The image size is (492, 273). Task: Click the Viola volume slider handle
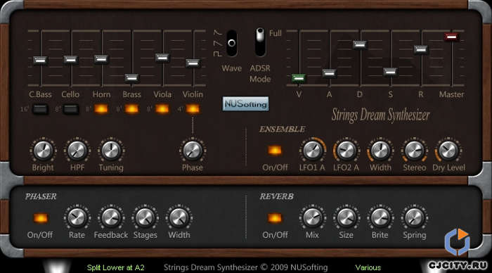(162, 58)
